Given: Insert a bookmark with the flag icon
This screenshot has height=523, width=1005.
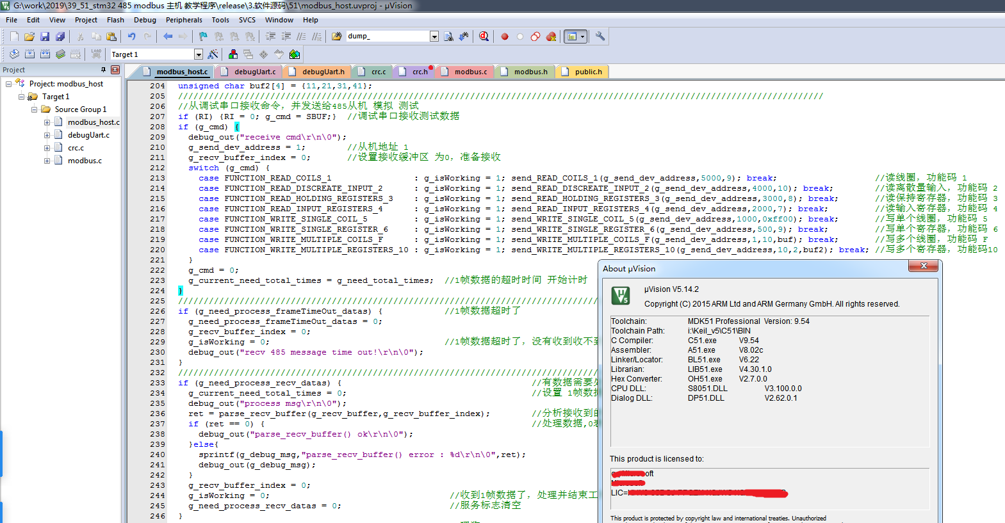Looking at the screenshot, I should pyautogui.click(x=203, y=36).
